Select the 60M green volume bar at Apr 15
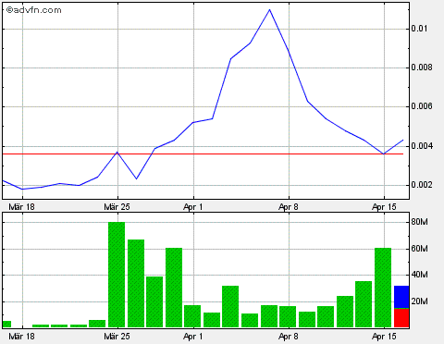 (x=383, y=288)
